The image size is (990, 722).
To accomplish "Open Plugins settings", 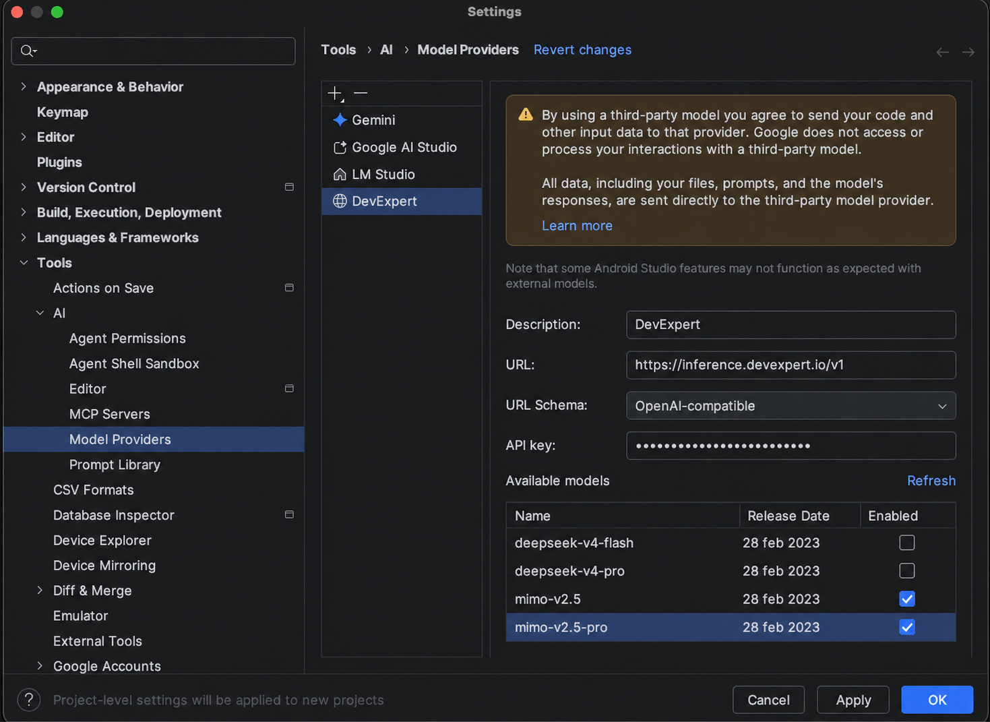I will pos(59,162).
